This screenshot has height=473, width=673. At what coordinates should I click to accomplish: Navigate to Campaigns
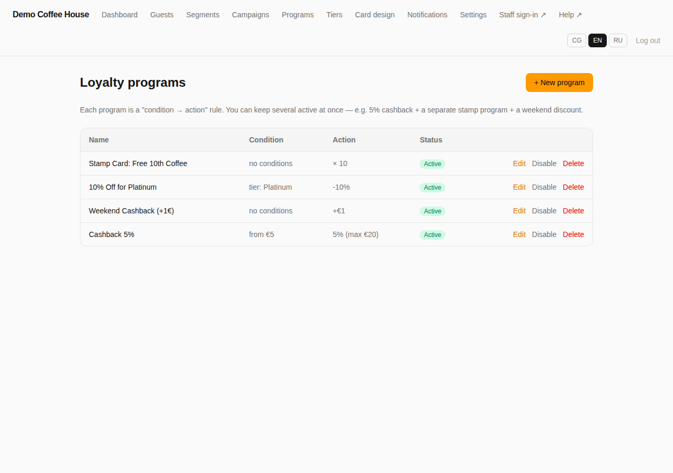(x=250, y=15)
